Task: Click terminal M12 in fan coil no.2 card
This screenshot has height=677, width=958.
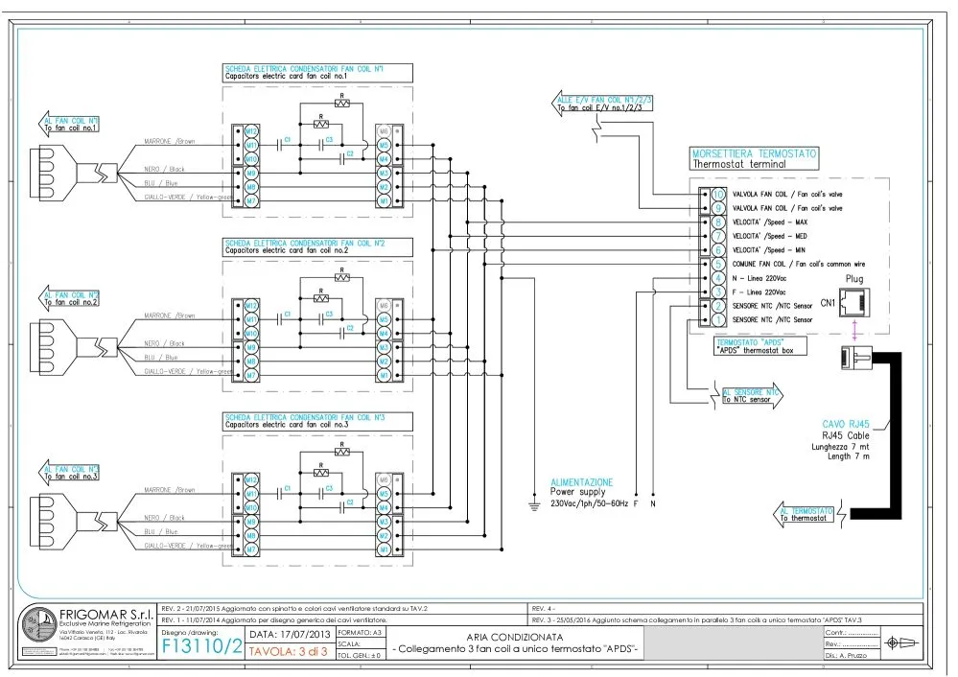Action: (x=252, y=305)
